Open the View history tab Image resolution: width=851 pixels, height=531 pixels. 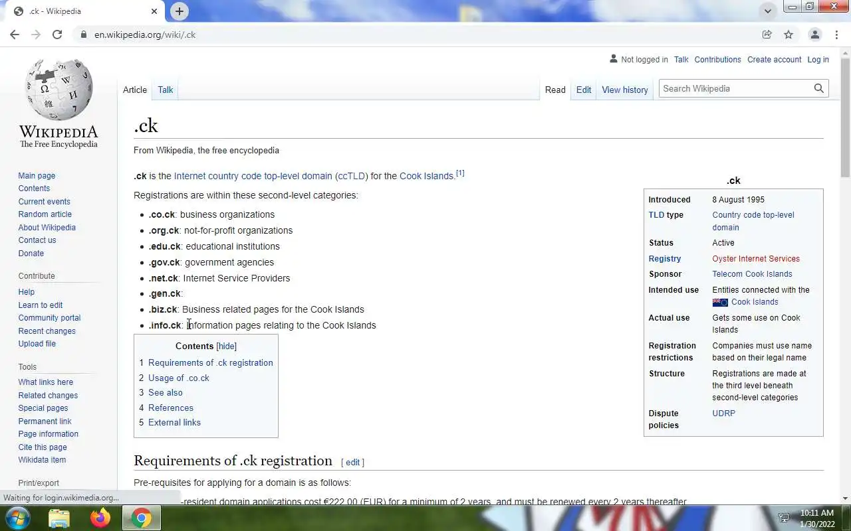[625, 90]
